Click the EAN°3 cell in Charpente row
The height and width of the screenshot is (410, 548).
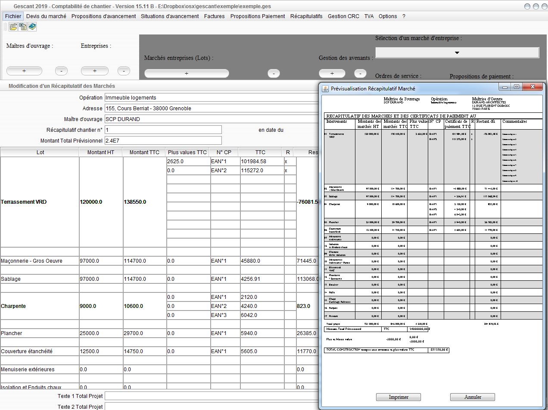tap(224, 315)
